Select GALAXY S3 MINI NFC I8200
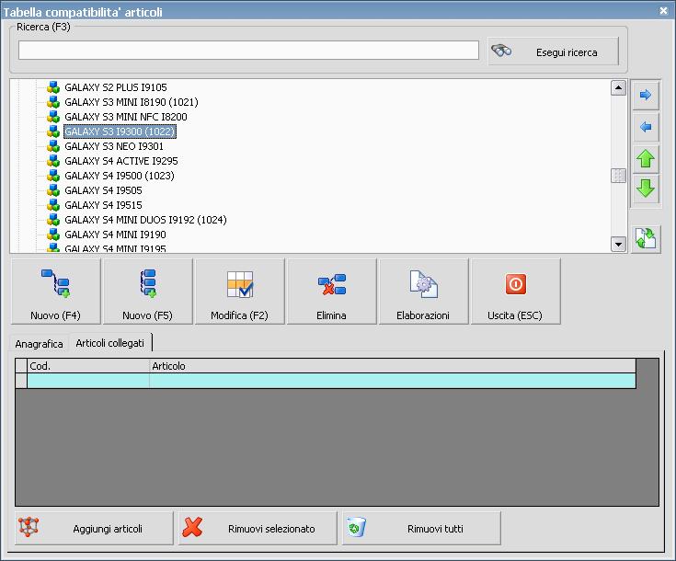676x561 pixels. click(126, 117)
